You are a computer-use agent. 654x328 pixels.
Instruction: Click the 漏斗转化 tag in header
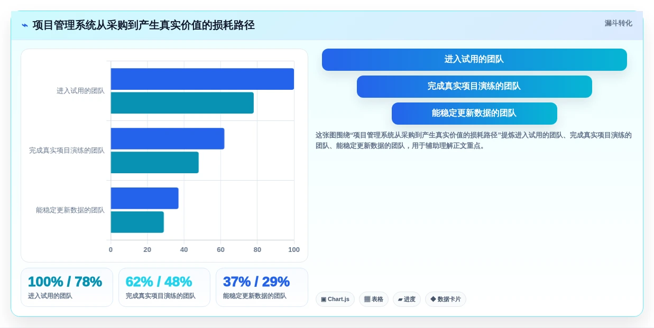(x=618, y=23)
